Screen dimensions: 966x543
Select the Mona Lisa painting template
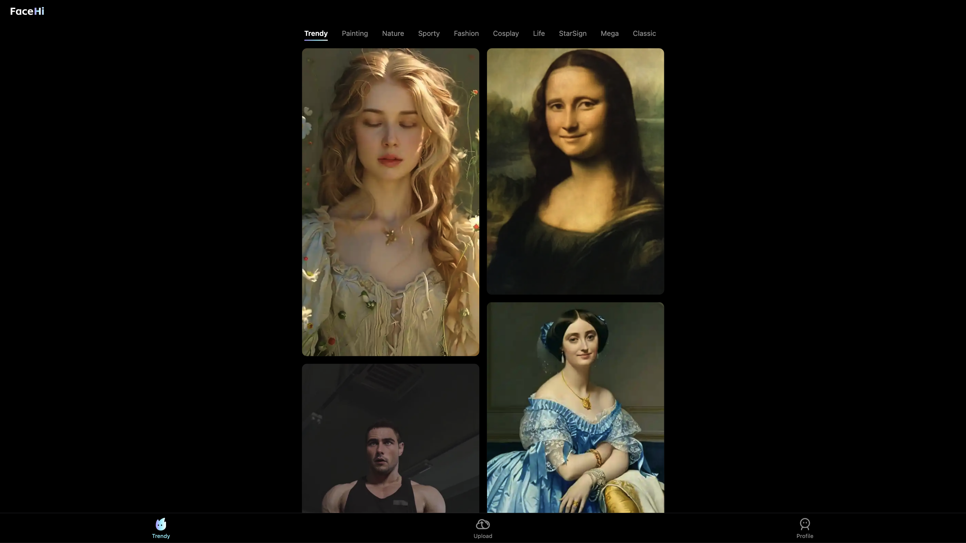pyautogui.click(x=575, y=171)
